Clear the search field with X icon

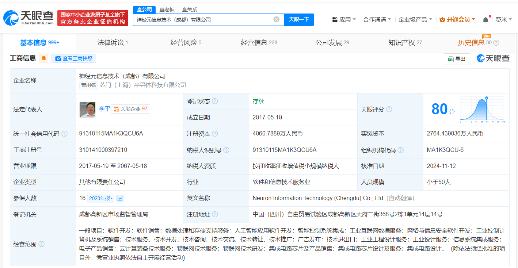[x=277, y=19]
